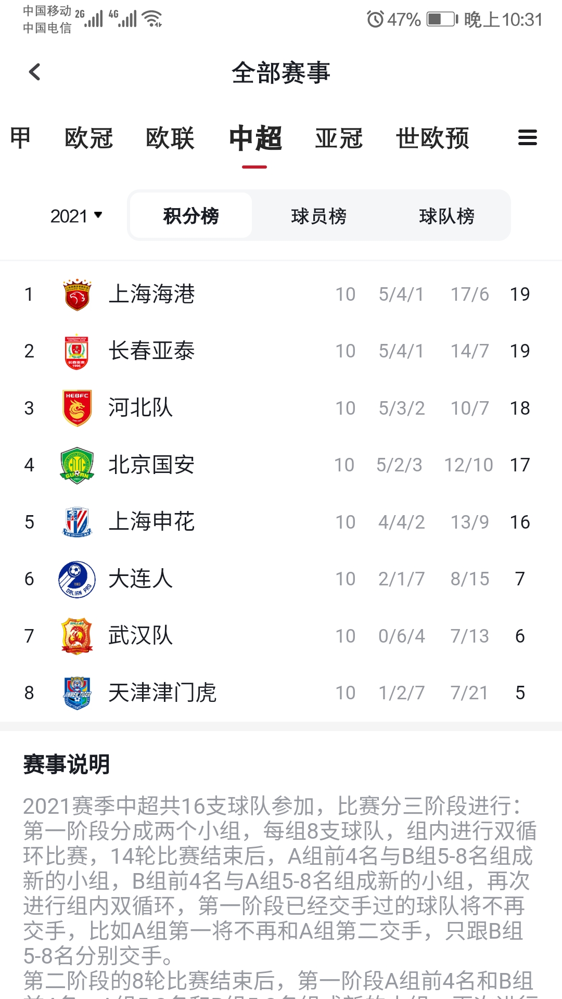
Task: Tap the Changchun Yatai team crest
Action: tap(77, 351)
